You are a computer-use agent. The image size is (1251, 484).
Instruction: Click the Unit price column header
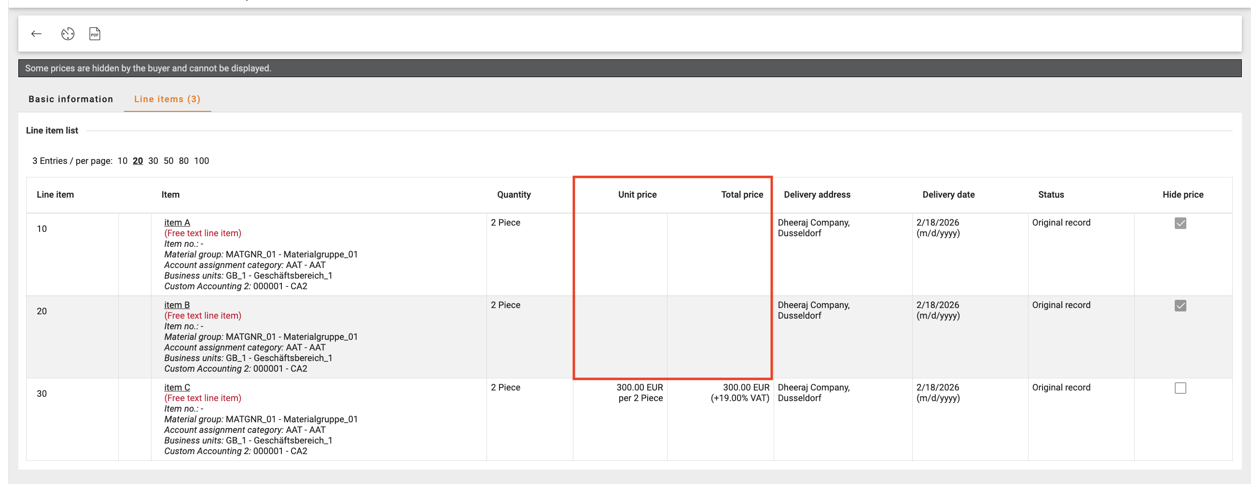tap(637, 194)
